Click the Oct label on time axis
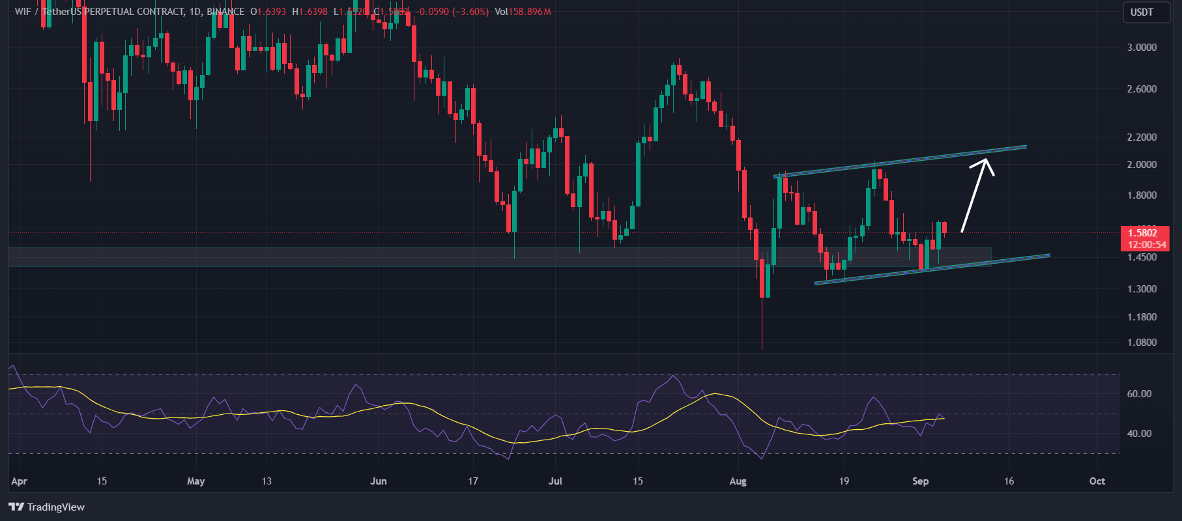This screenshot has height=521, width=1182. (x=1097, y=481)
